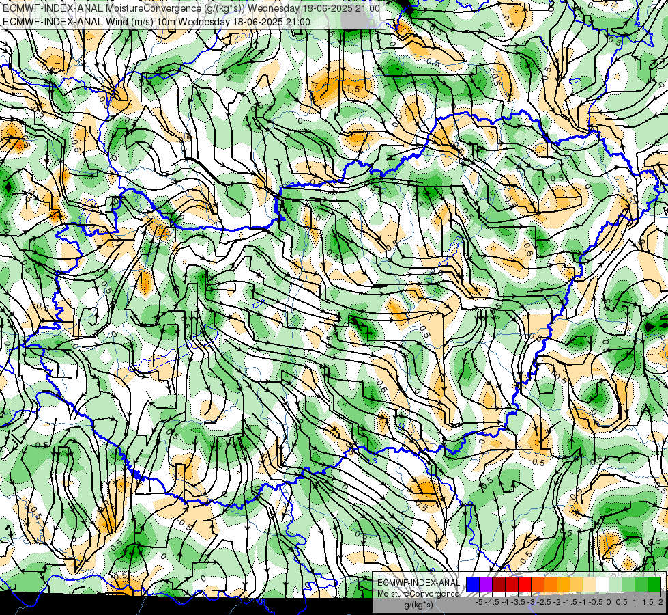This screenshot has width=668, height=615.
Task: Click the legend tick label -3.5
Action: click(518, 602)
